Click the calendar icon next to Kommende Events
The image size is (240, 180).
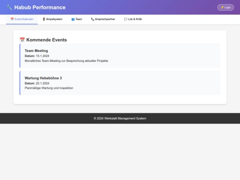point(22,40)
